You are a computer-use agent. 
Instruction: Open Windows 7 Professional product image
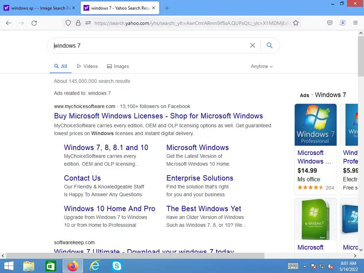[316, 125]
